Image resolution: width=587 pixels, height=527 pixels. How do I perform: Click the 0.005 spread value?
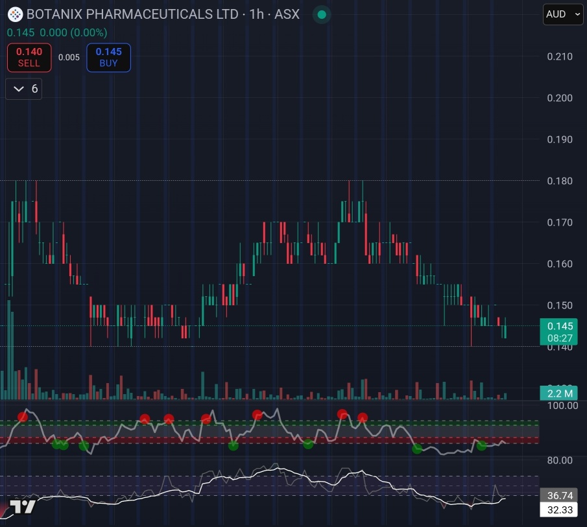tap(69, 58)
